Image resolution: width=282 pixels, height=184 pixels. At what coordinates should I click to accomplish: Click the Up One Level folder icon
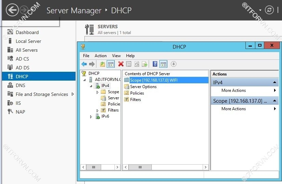[102, 64]
